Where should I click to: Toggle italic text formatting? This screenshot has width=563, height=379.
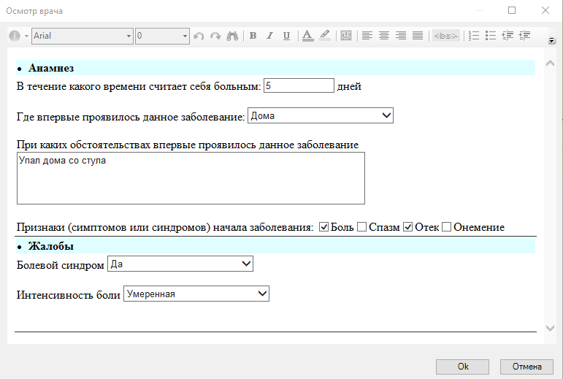pyautogui.click(x=269, y=36)
